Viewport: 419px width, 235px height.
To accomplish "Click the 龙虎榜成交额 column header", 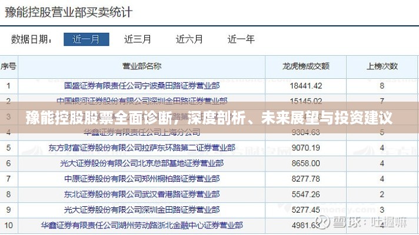I will tap(305, 66).
